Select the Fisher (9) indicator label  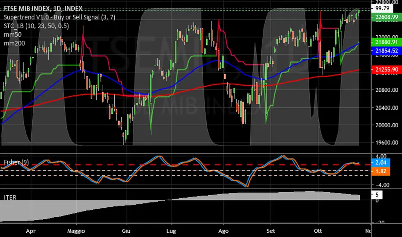(16, 162)
